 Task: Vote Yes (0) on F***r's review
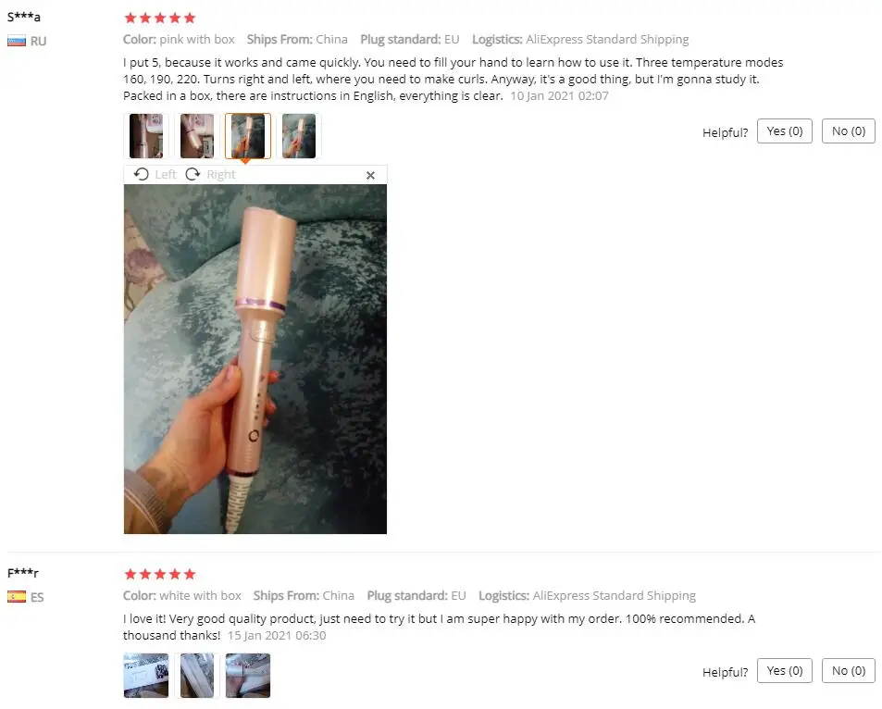[784, 671]
